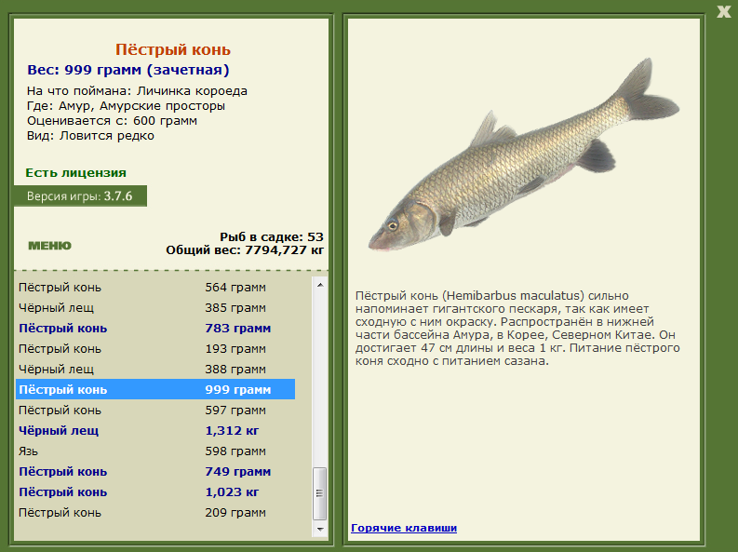Select Пёстрый конь 783 грамм row
The width and height of the screenshot is (738, 552).
click(155, 328)
